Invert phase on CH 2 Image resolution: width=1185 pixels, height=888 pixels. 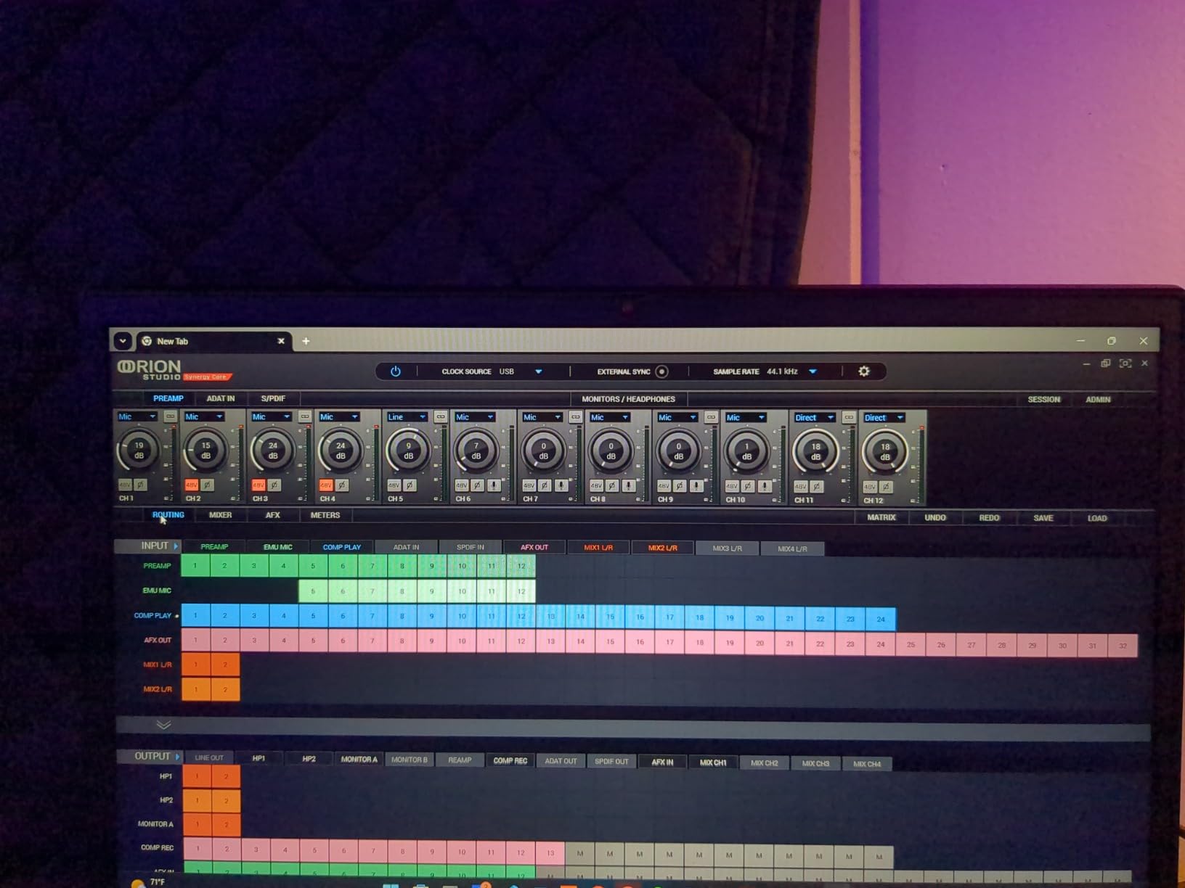coord(208,485)
